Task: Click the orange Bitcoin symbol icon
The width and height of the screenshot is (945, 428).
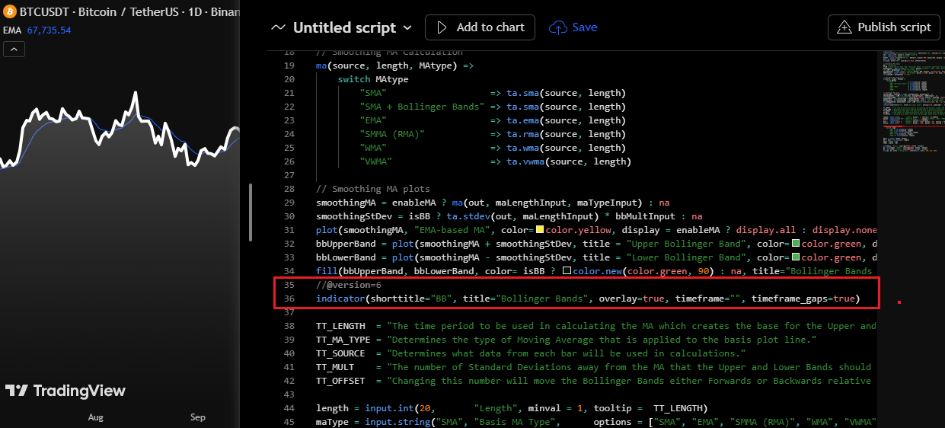Action: [x=11, y=13]
